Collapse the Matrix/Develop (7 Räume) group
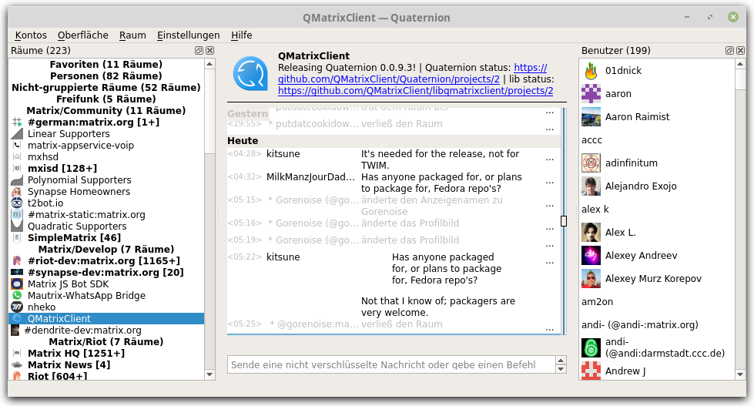 [x=106, y=249]
